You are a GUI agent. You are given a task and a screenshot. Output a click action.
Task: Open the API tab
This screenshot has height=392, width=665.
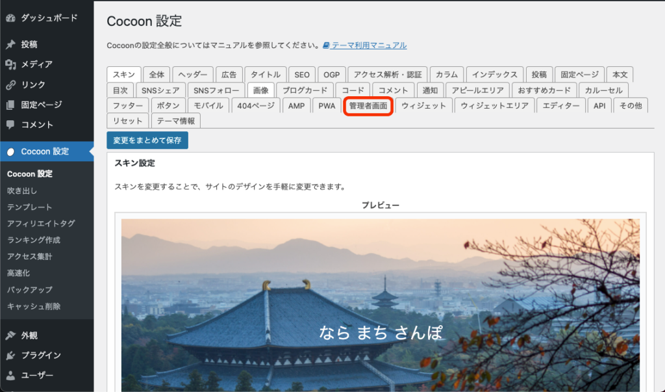[x=599, y=106]
